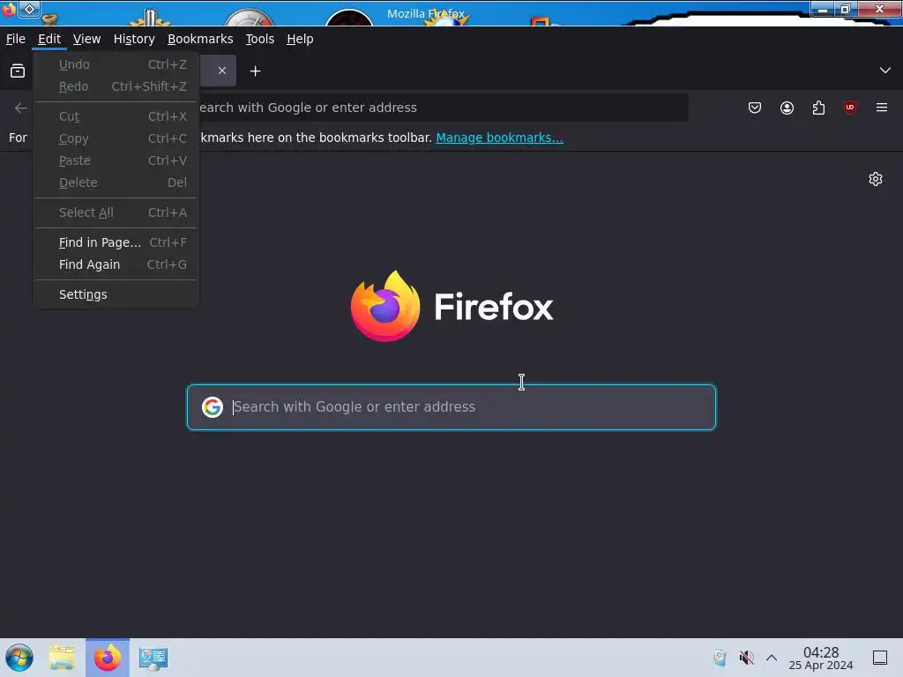The width and height of the screenshot is (903, 677).
Task: Open the Help menu
Action: [300, 39]
